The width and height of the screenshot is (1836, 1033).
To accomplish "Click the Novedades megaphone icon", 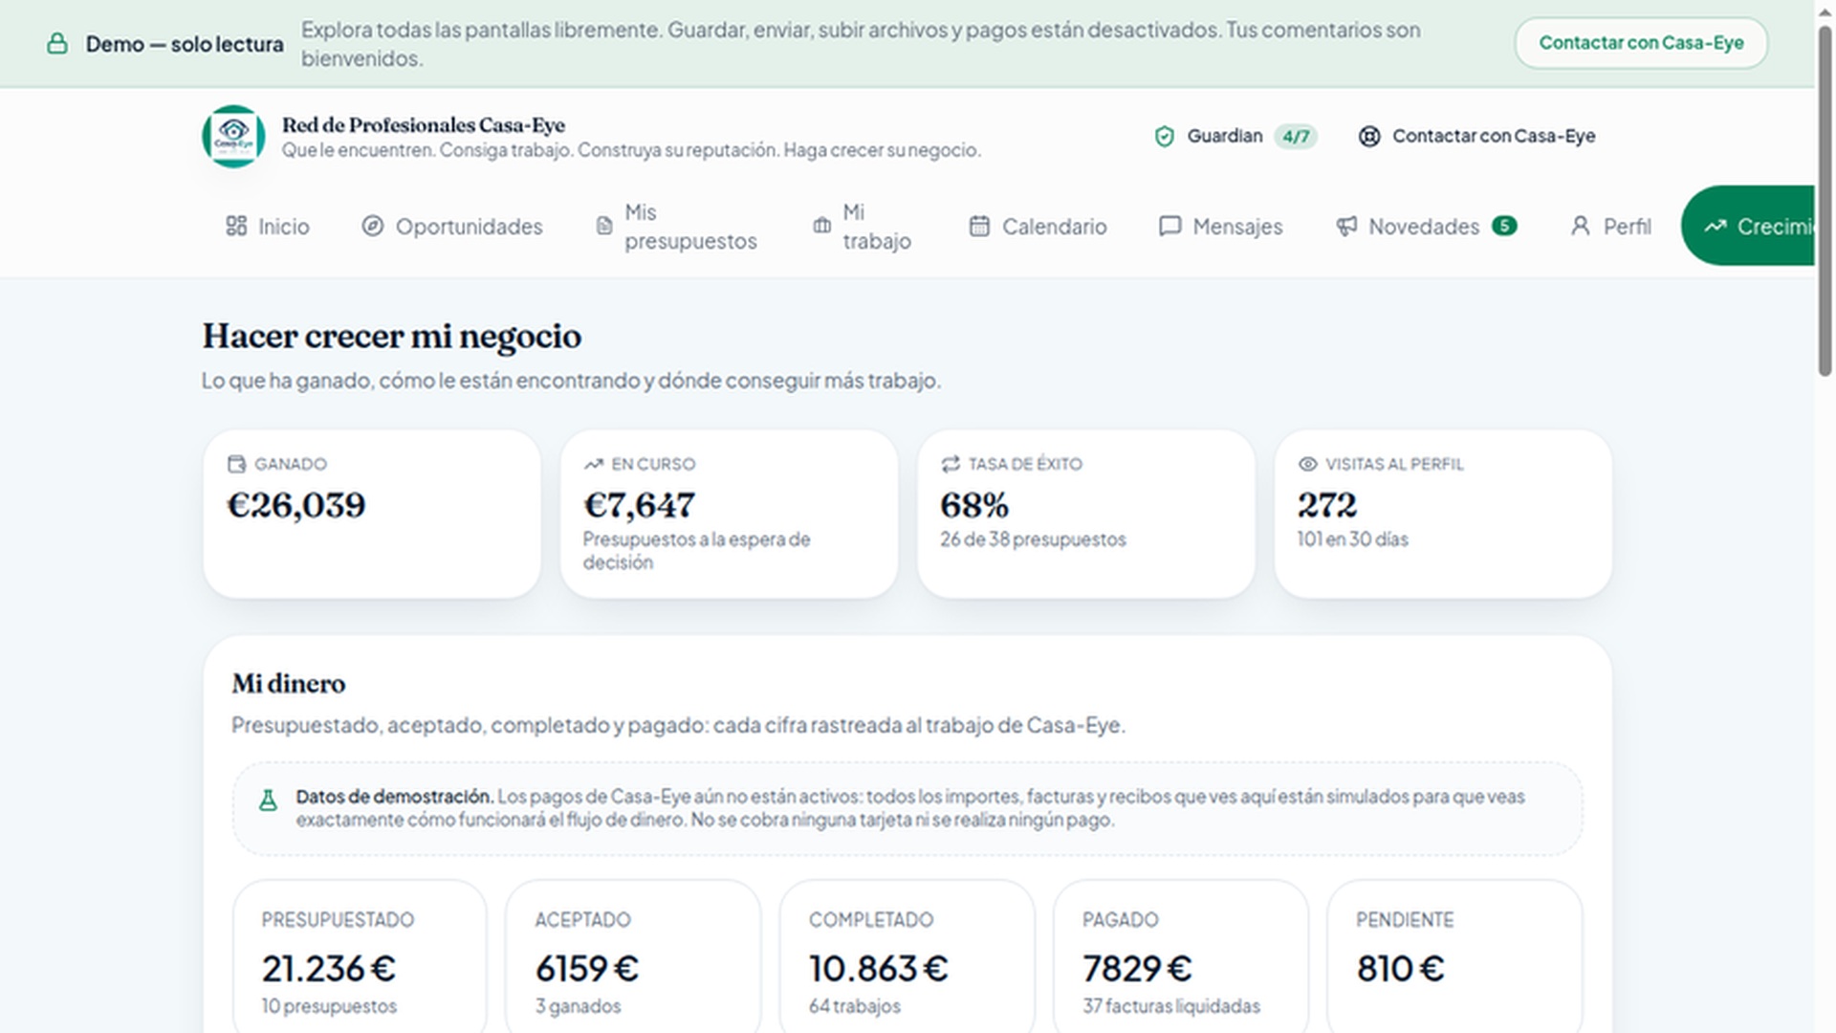I will [1346, 226].
